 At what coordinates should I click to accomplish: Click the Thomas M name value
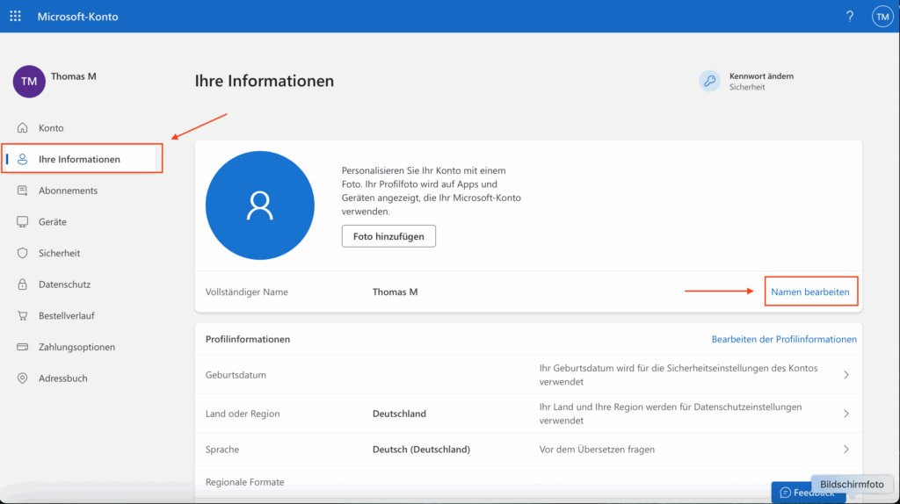[x=395, y=292]
